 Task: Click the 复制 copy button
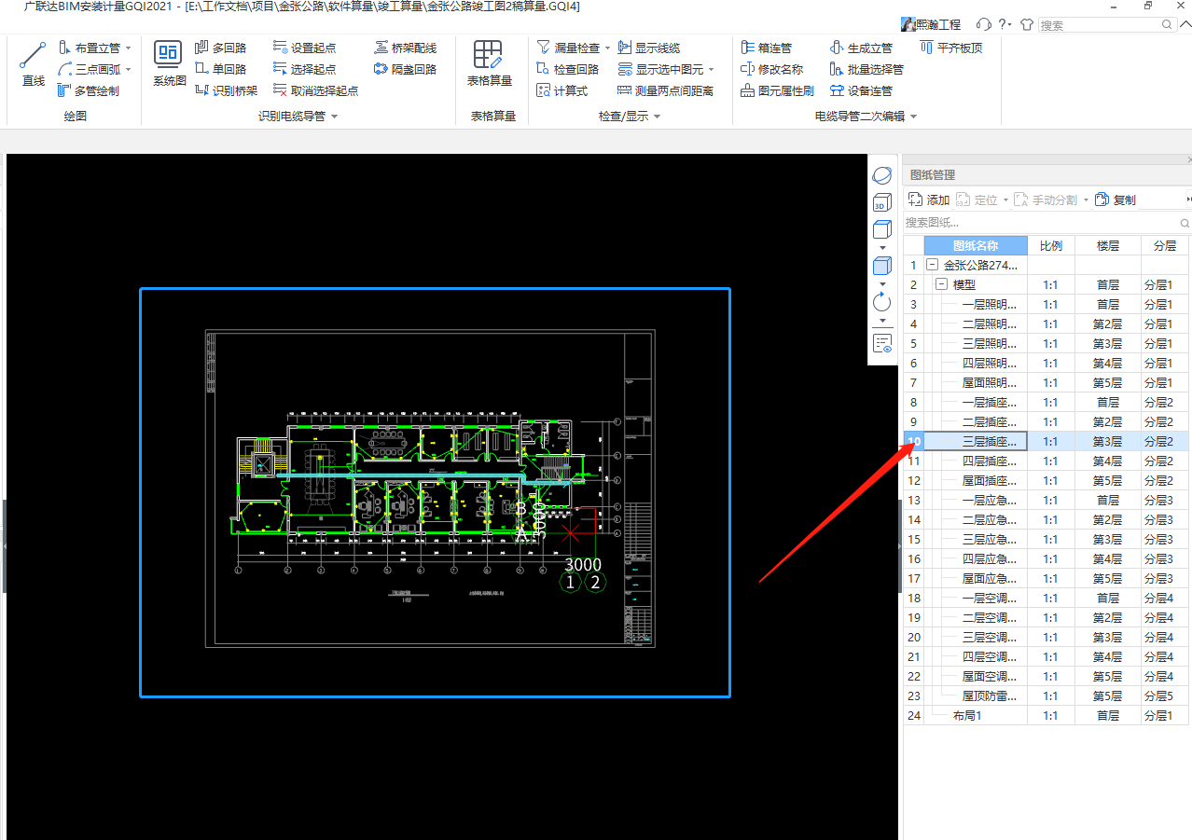(1116, 200)
